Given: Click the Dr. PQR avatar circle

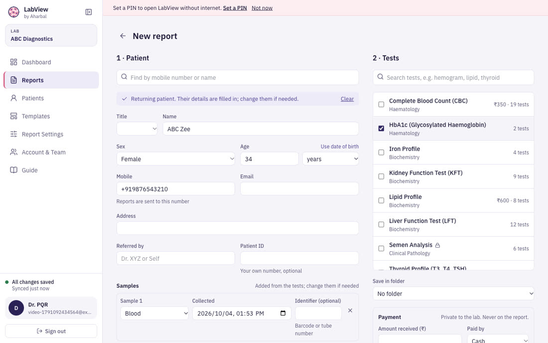Looking at the screenshot, I should click(16, 308).
